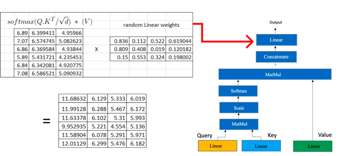Click the green Value Linear block
Image resolution: width=339 pixels, height=156 pixels.
point(313,146)
